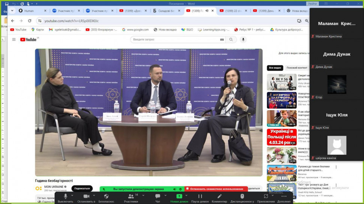The width and height of the screenshot is (364, 204).
Task: Click the zoom magnifier in the address bar
Action: coord(307,21)
